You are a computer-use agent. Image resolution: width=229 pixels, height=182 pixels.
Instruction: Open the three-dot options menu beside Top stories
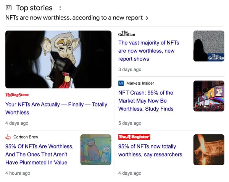(60, 8)
